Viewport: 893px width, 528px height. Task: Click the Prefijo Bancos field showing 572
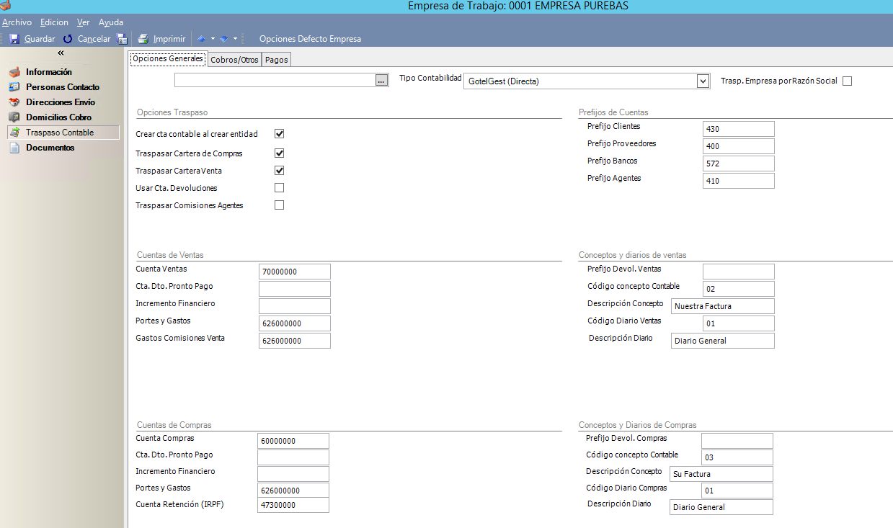pyautogui.click(x=738, y=164)
